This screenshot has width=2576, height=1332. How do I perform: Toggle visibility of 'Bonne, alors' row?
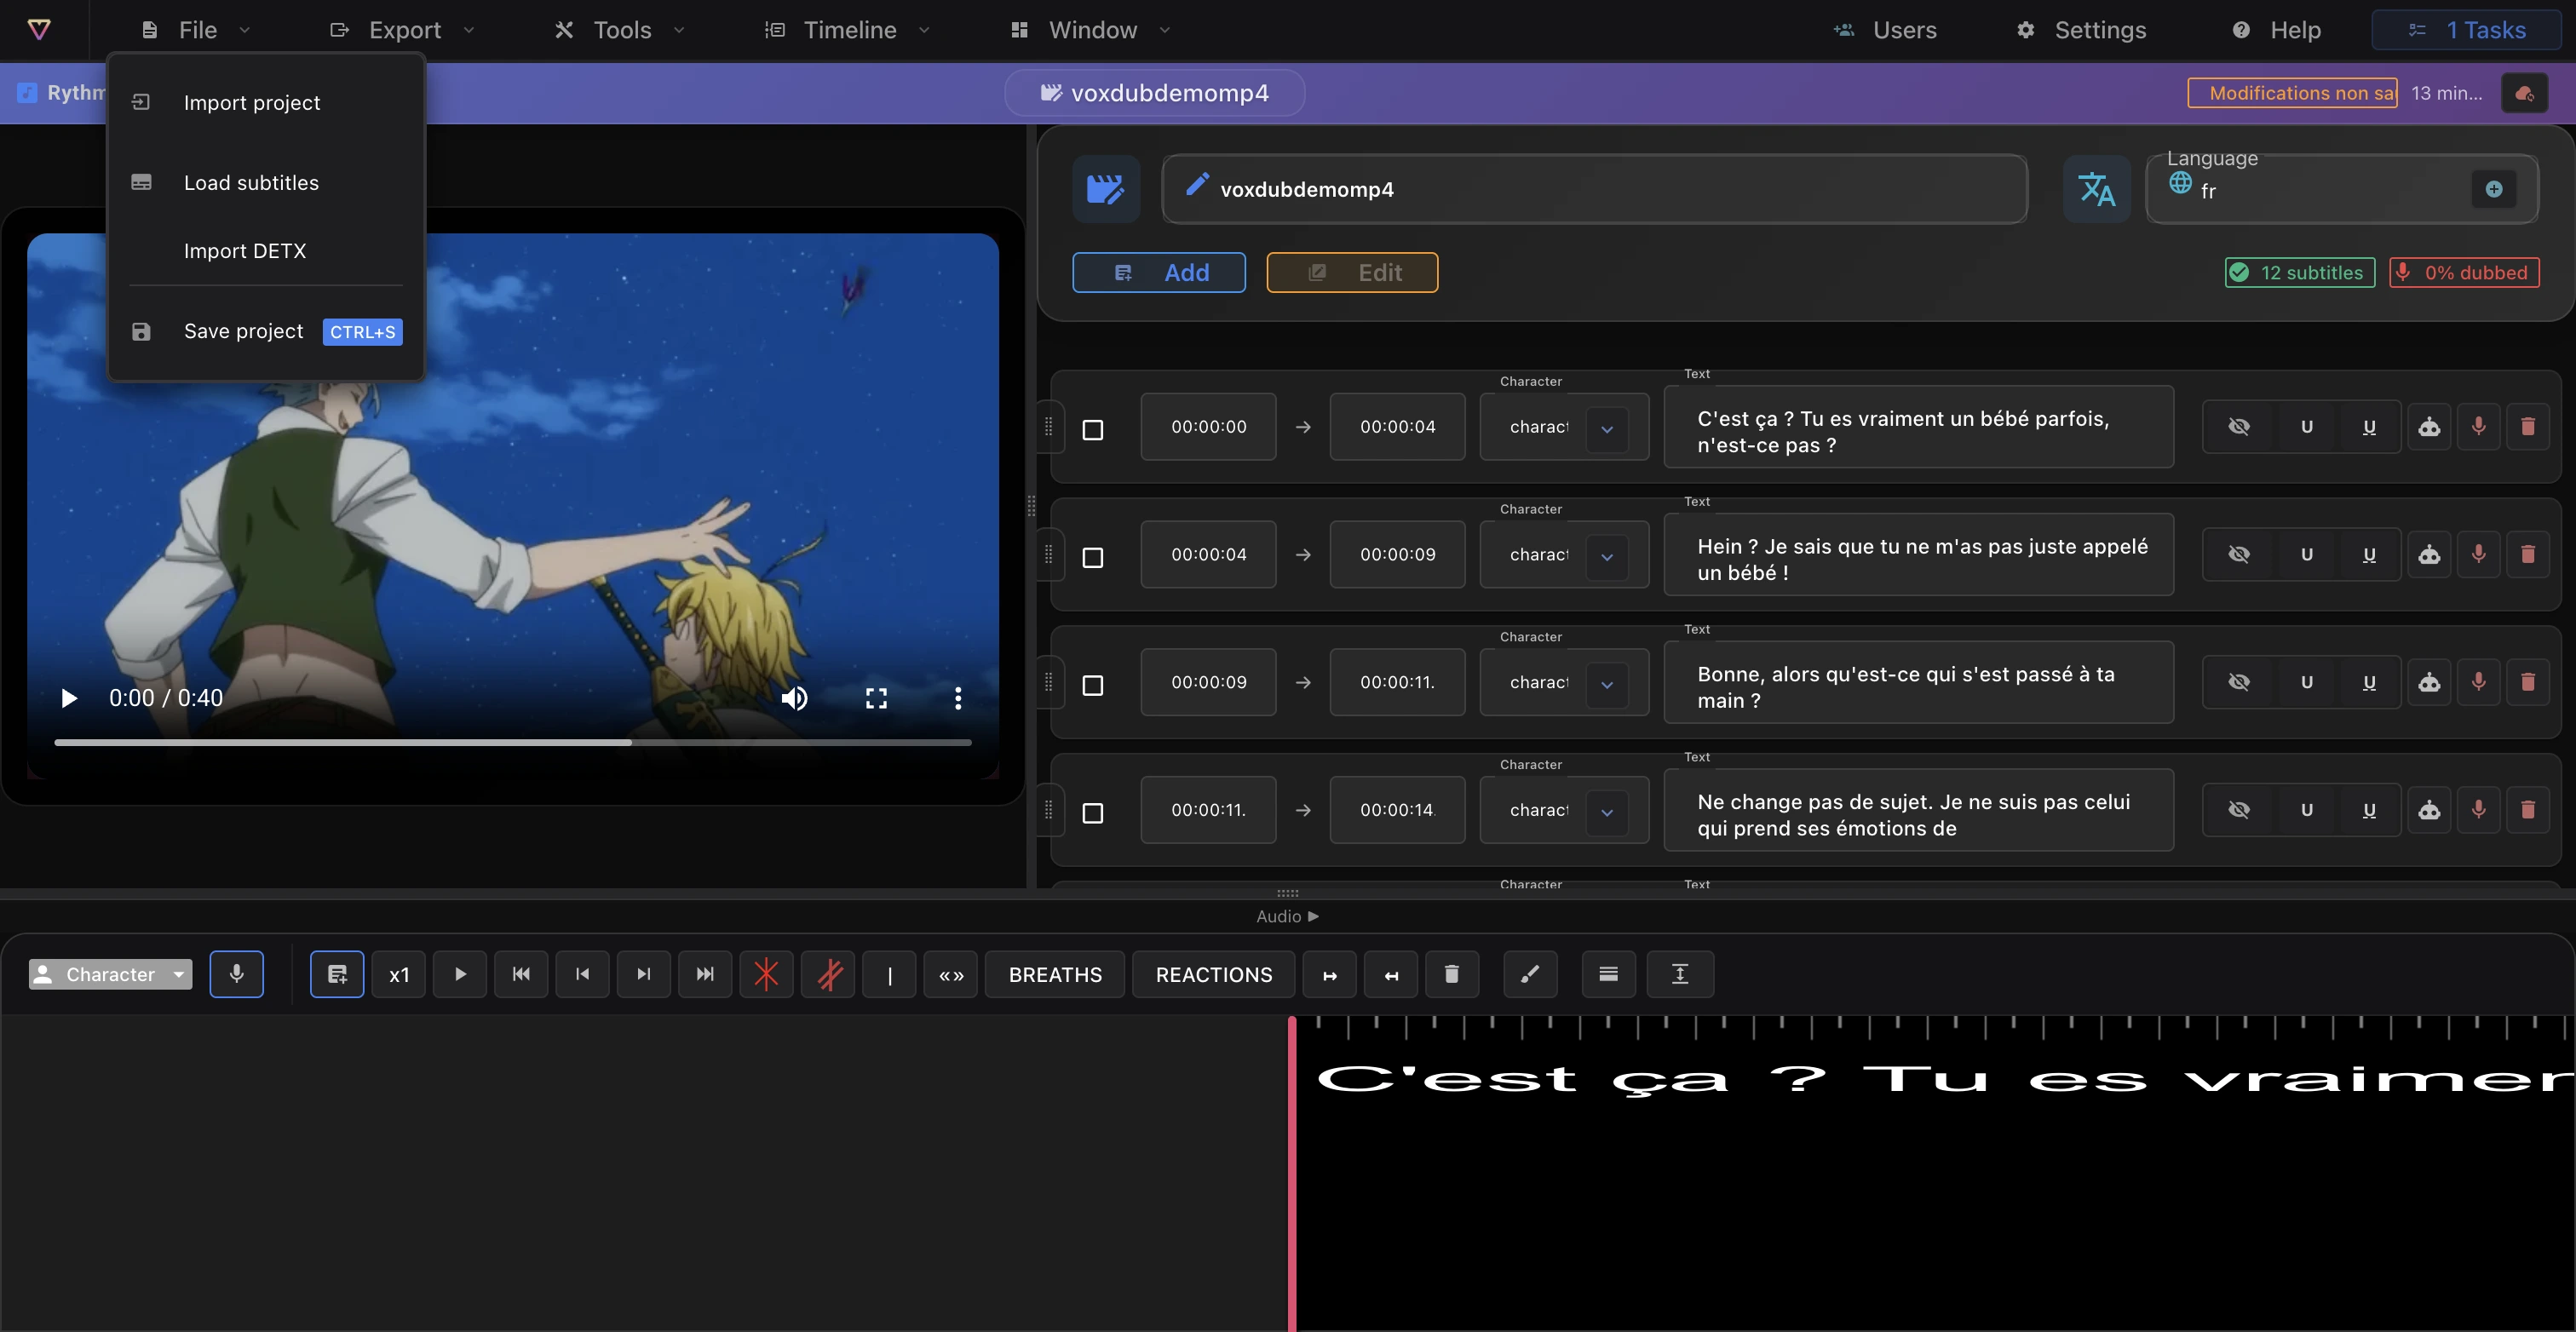[2239, 683]
